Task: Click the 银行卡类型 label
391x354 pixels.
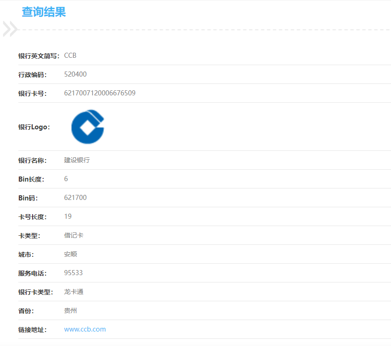Action: (35, 292)
